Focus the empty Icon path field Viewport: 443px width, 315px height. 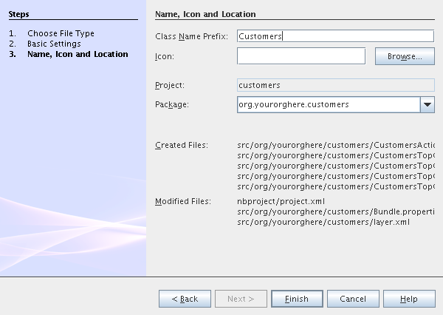point(301,56)
